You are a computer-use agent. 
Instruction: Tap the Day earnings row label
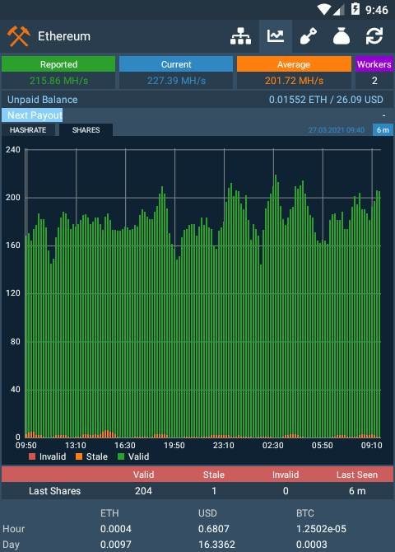point(11,545)
